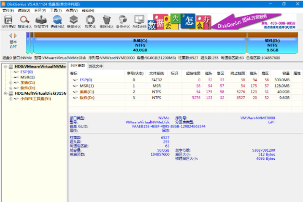The width and height of the screenshot is (303, 202).
Task: Launch the 快速分区 (Quick Partition) tool
Action: click(57, 21)
